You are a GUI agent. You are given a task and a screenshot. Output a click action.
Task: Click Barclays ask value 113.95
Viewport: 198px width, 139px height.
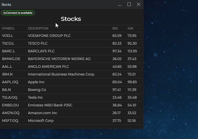[x=132, y=51]
